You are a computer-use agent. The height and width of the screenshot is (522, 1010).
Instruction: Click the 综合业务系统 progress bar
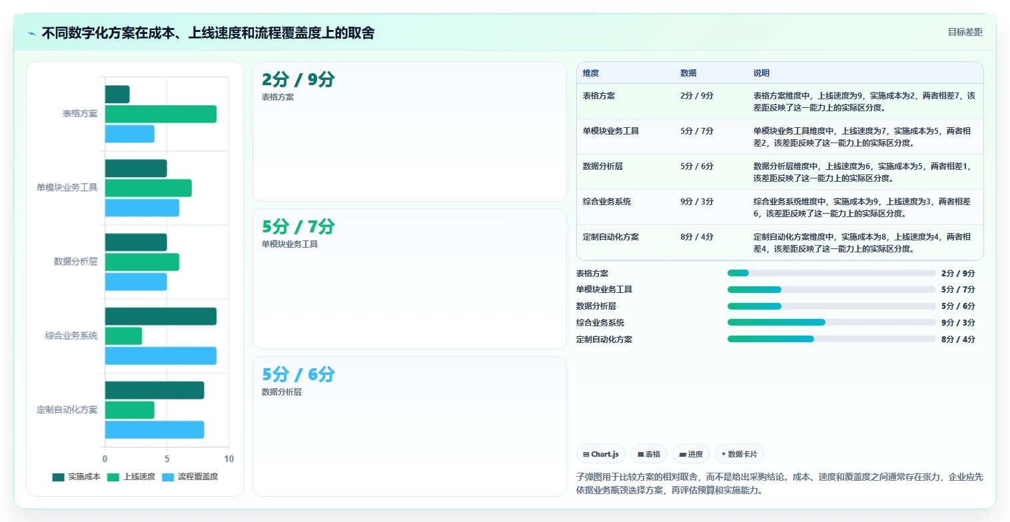click(x=831, y=322)
